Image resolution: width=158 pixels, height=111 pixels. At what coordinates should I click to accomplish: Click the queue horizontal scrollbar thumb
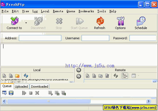click(x=48, y=101)
